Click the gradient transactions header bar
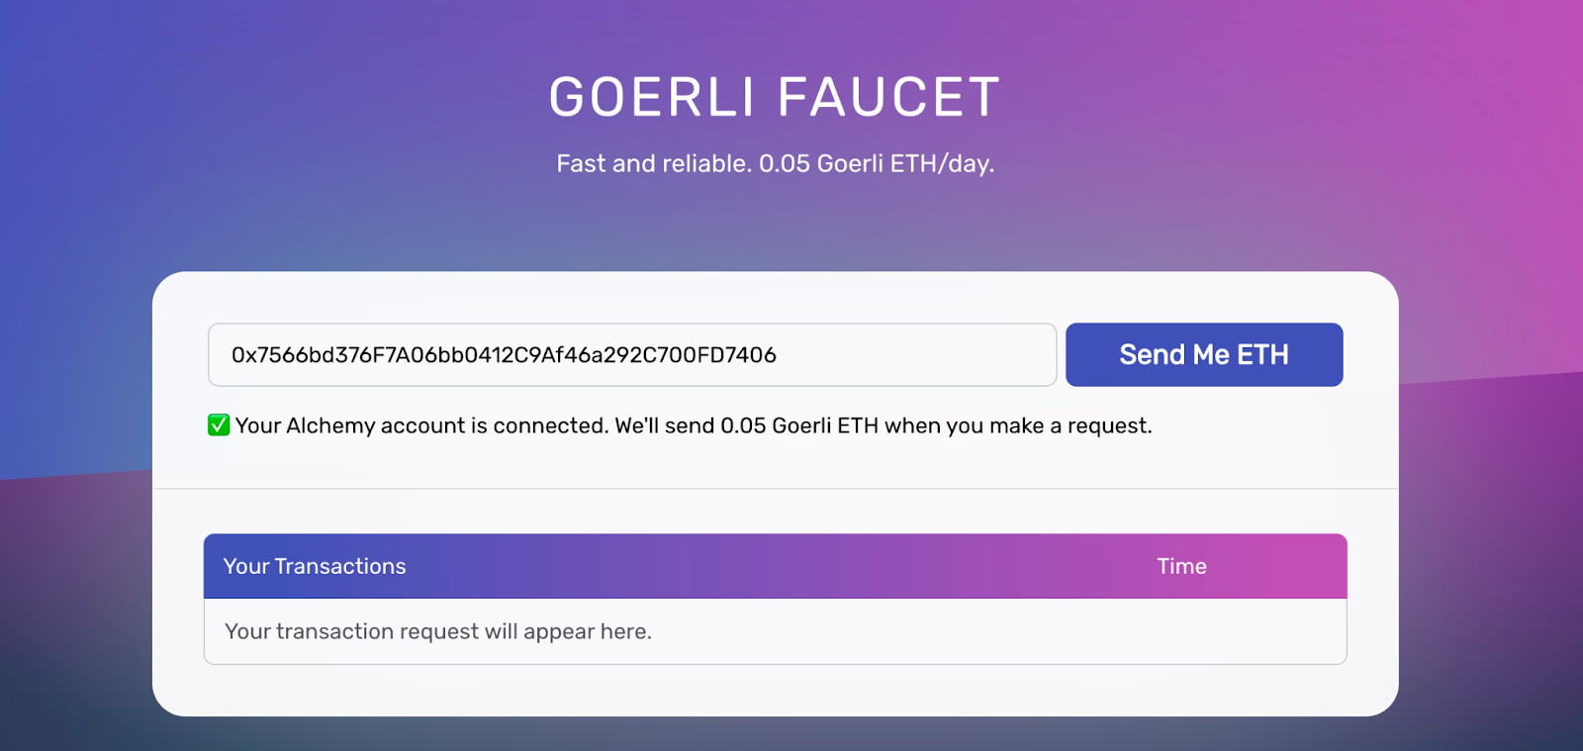This screenshot has width=1583, height=751. tap(775, 566)
